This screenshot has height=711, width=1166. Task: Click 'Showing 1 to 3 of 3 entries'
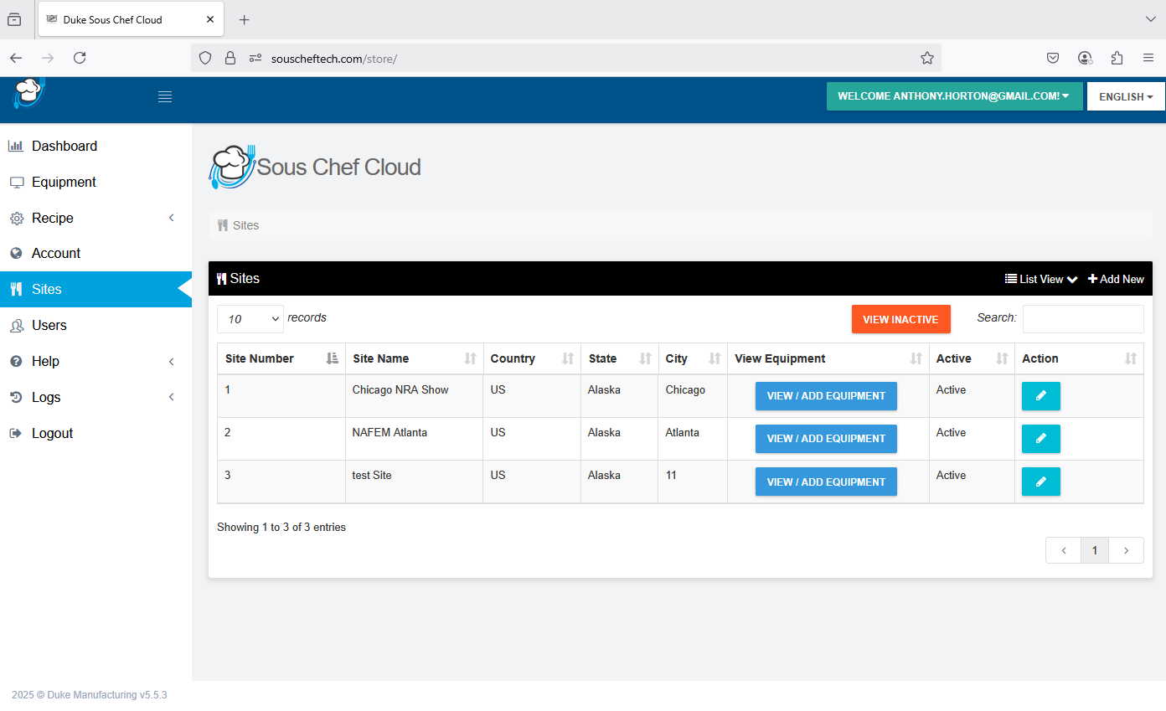281,528
